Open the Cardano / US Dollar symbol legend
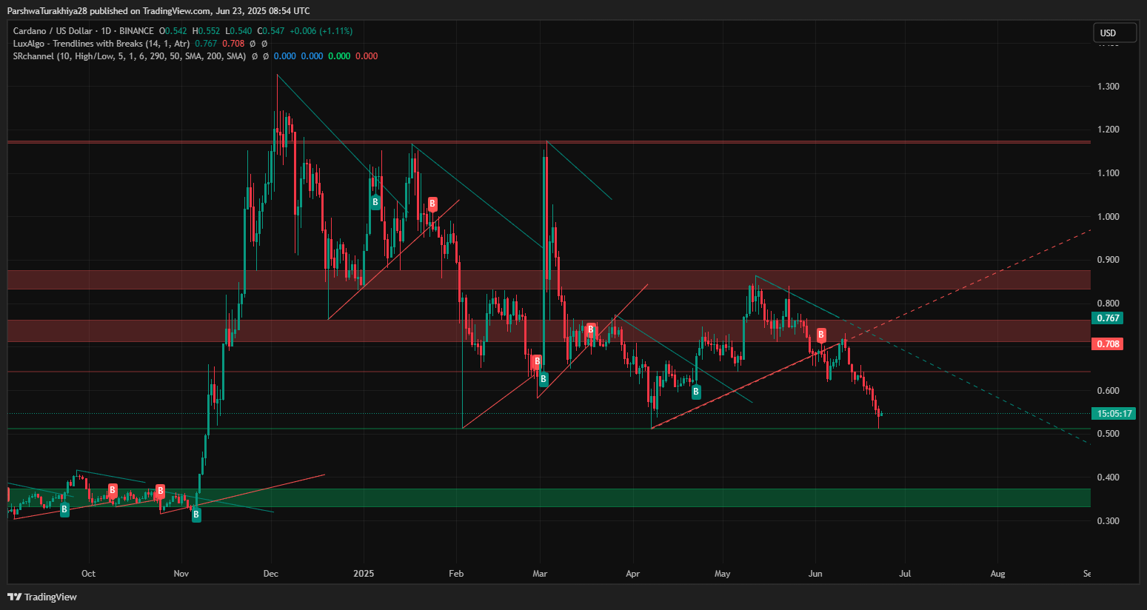 click(x=83, y=31)
